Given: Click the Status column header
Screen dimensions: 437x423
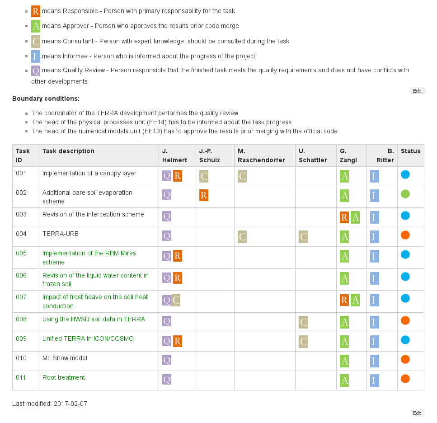Looking at the screenshot, I should click(410, 151).
